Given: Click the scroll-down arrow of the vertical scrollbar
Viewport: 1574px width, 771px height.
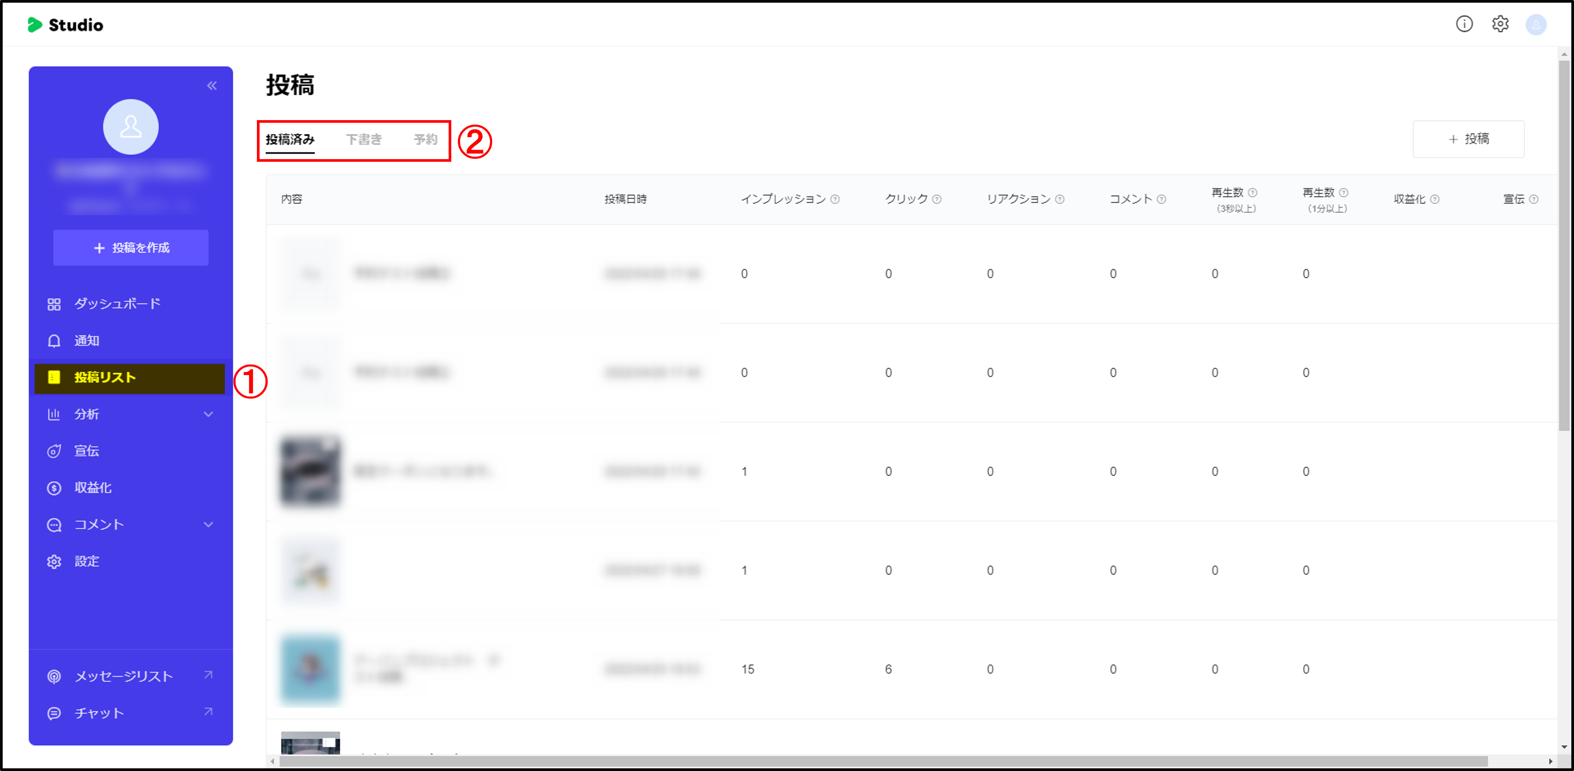Looking at the screenshot, I should coord(1564,746).
